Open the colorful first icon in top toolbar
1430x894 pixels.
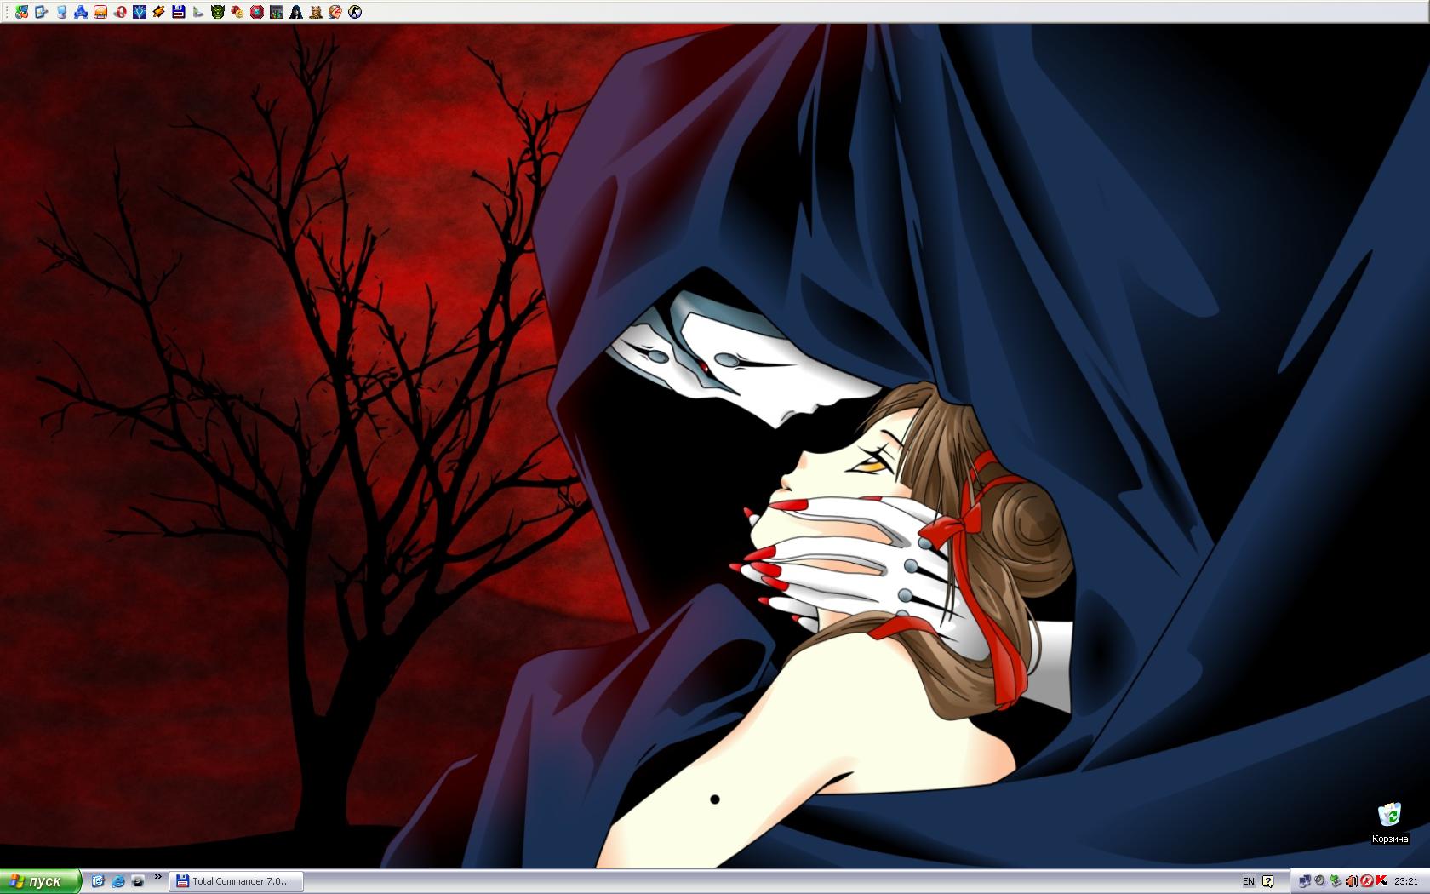click(22, 12)
